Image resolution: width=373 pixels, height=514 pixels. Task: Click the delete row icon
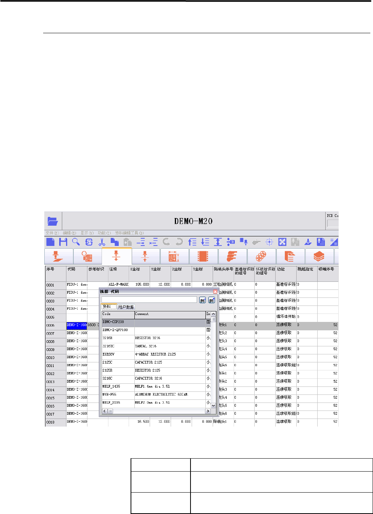pyautogui.click(x=153, y=242)
